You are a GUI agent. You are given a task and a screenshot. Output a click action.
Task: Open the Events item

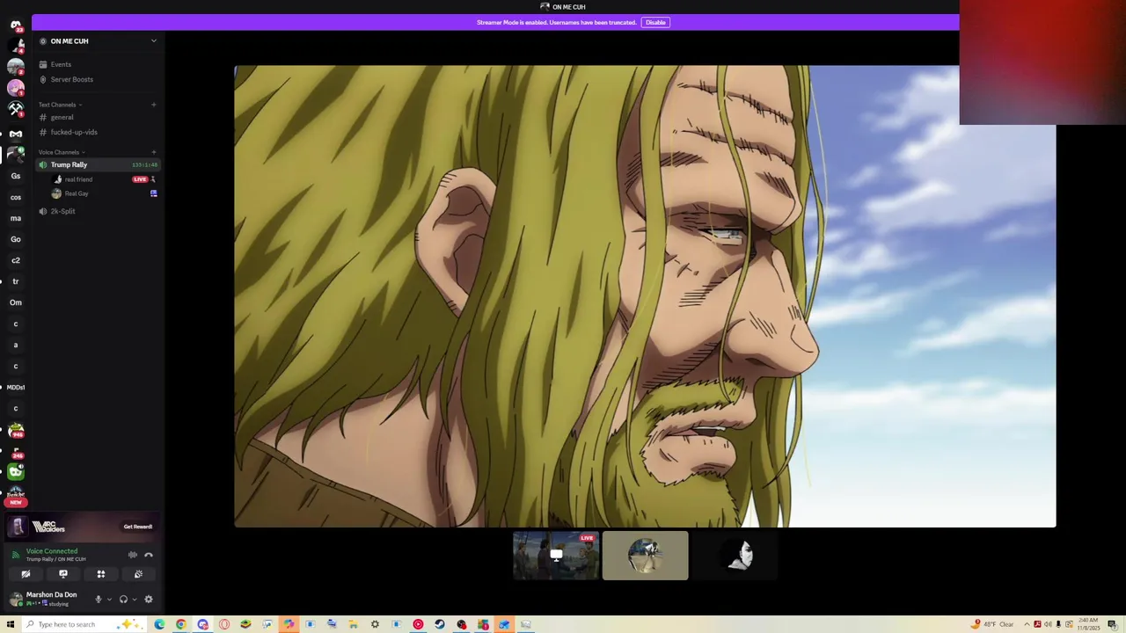(x=61, y=64)
